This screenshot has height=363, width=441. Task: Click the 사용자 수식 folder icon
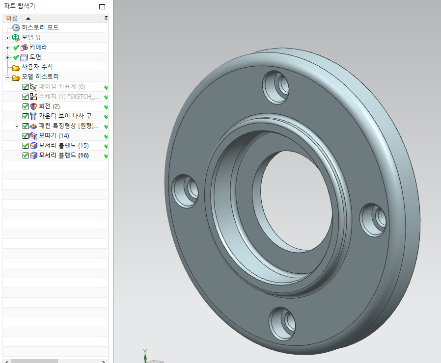click(16, 67)
